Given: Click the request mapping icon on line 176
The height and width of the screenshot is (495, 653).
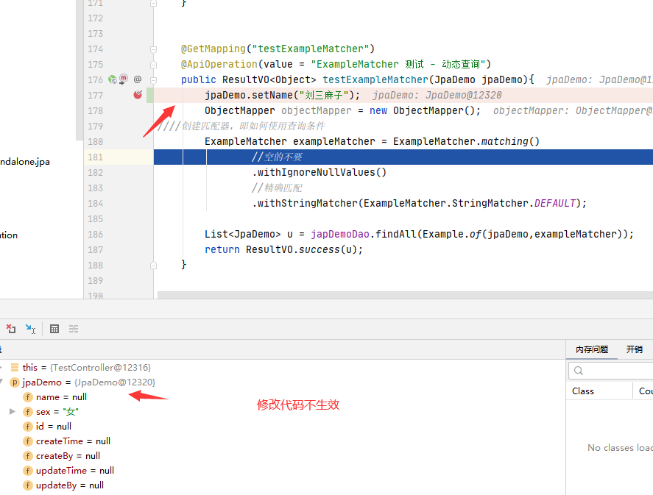Looking at the screenshot, I should pyautogui.click(x=124, y=79).
